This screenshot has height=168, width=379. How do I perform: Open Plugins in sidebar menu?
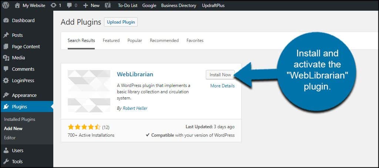pyautogui.click(x=20, y=106)
